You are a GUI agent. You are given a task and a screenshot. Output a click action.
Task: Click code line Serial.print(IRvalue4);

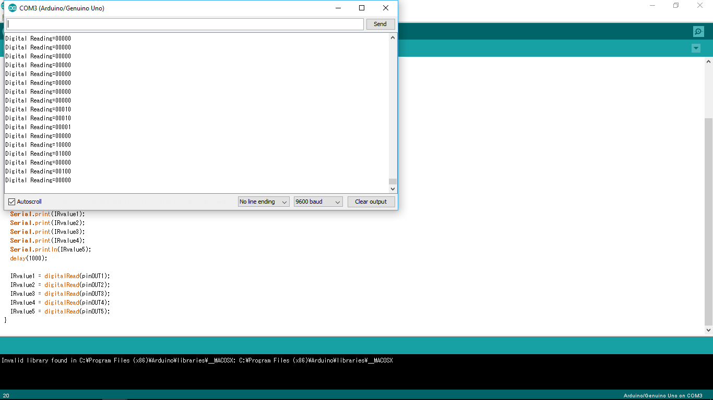pyautogui.click(x=47, y=241)
